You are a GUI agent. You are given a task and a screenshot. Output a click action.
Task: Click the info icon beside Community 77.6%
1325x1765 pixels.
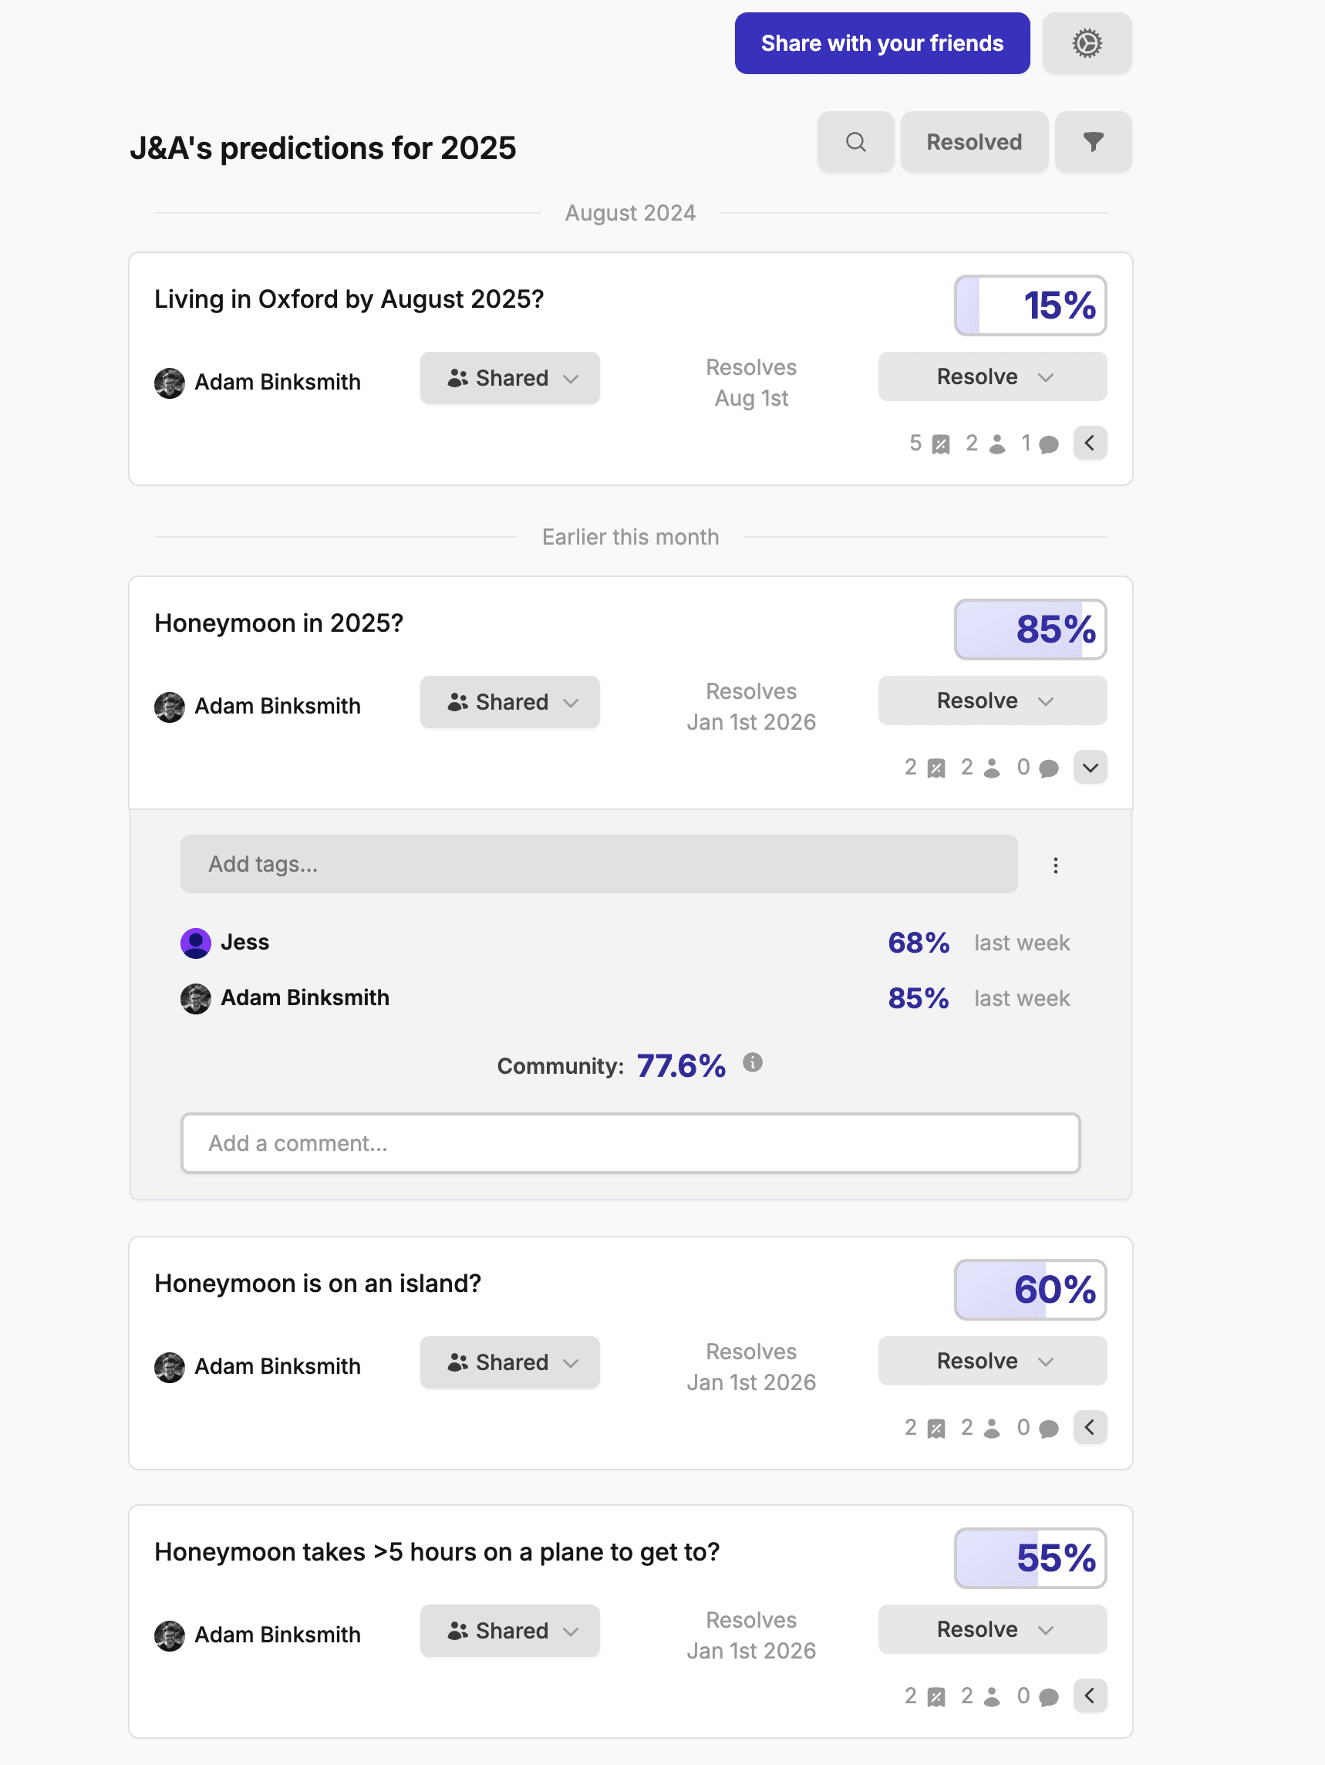pyautogui.click(x=752, y=1063)
